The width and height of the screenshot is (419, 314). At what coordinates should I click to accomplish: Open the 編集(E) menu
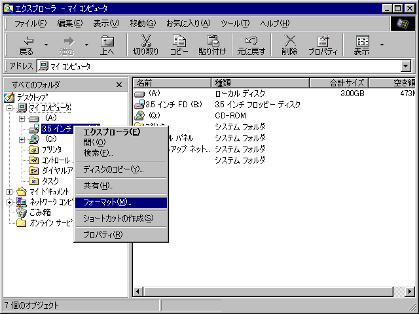click(x=70, y=24)
